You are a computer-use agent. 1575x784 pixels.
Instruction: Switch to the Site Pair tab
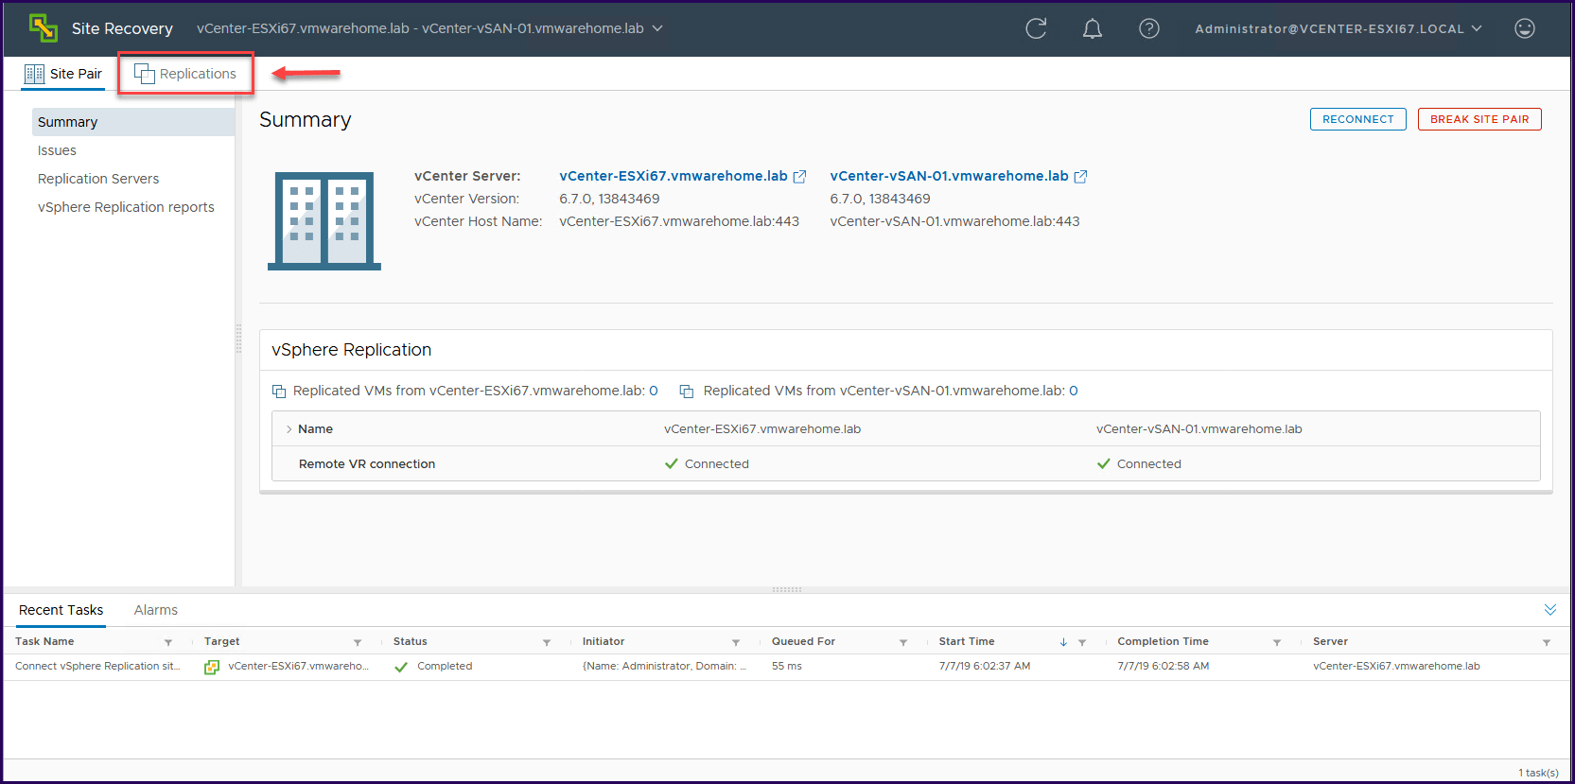click(x=63, y=74)
